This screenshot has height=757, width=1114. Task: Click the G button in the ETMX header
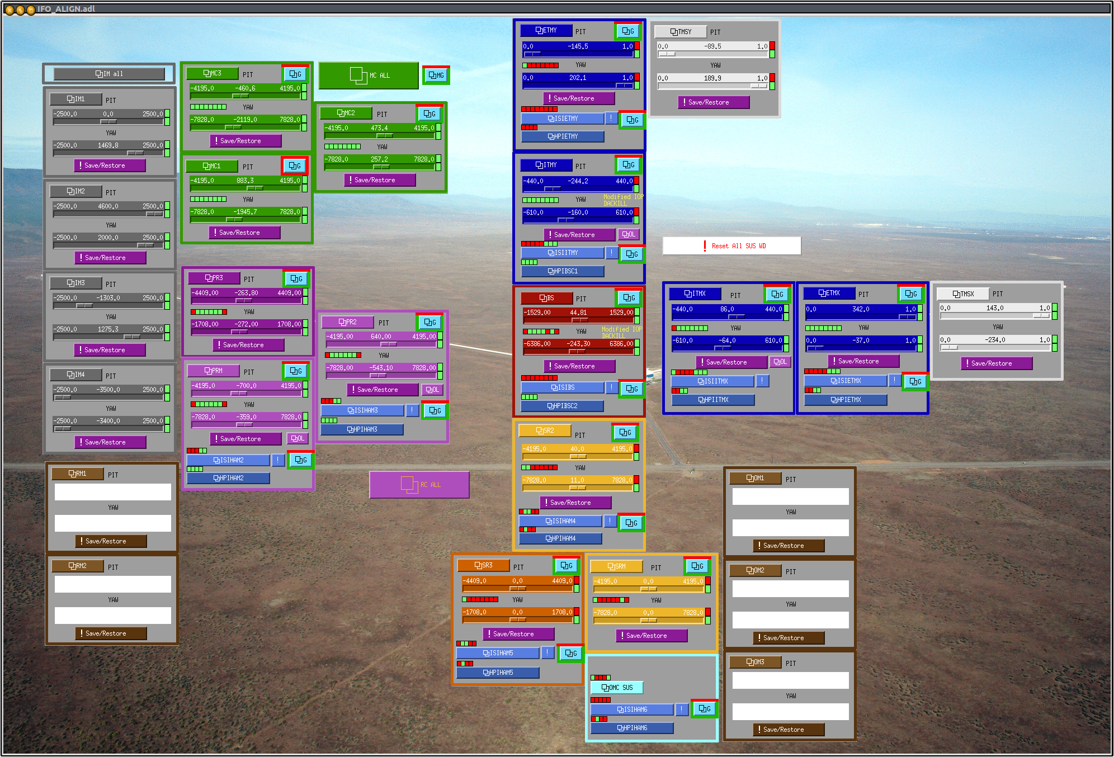tap(911, 294)
